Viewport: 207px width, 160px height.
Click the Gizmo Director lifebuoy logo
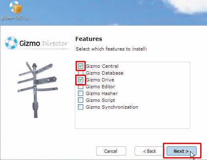coord(11,43)
